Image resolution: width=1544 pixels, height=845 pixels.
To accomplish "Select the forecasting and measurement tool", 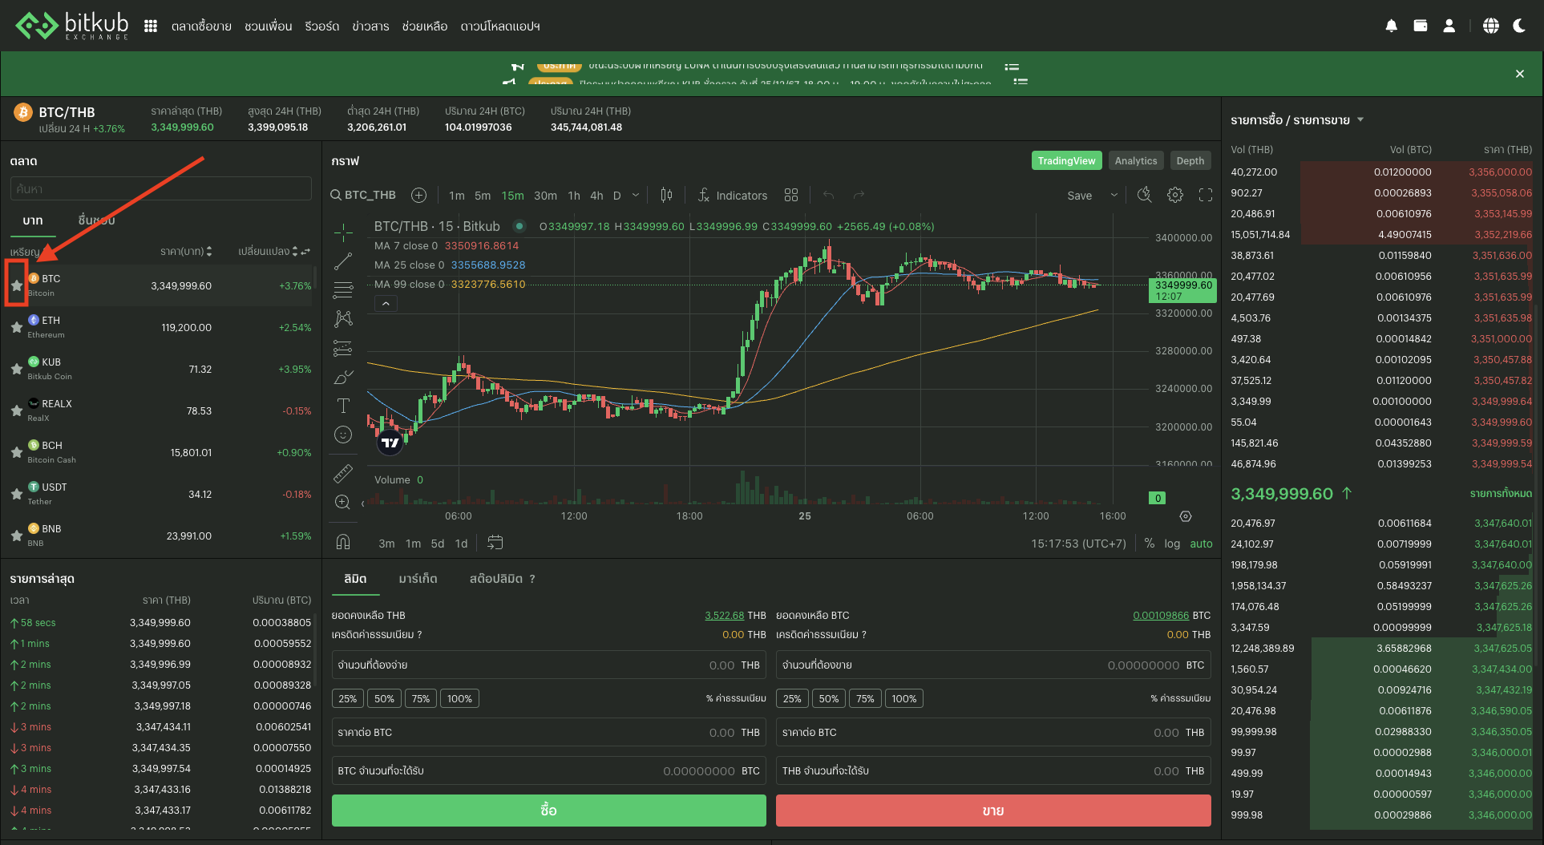I will pos(343,348).
